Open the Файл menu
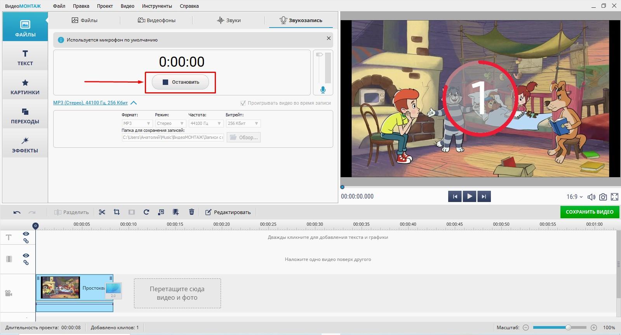 [59, 6]
